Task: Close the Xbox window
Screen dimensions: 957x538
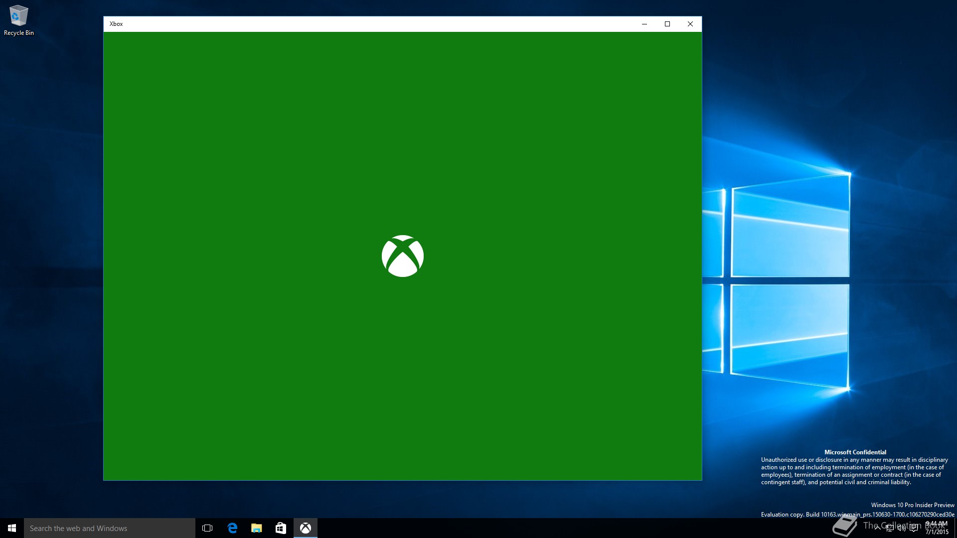Action: pyautogui.click(x=690, y=24)
